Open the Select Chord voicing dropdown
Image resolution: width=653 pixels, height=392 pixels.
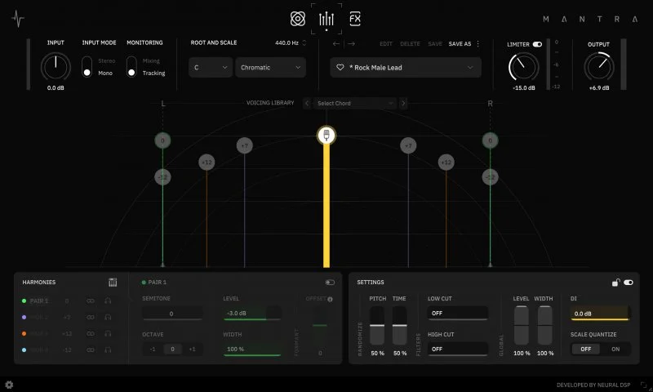(355, 104)
